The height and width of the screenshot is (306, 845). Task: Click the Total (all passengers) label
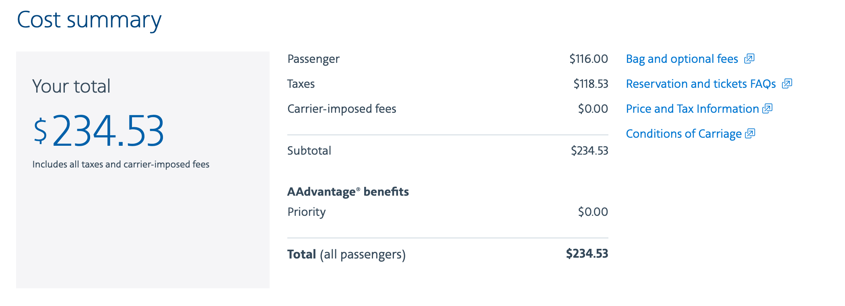click(346, 254)
